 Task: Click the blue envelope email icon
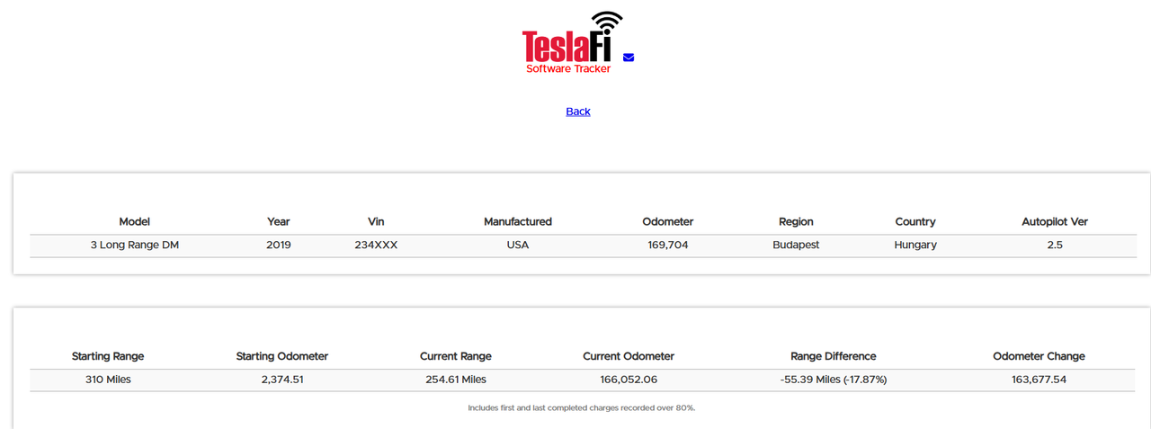[629, 58]
